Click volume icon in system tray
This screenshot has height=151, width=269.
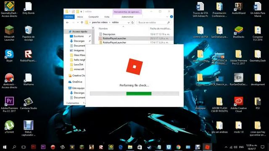(236, 147)
